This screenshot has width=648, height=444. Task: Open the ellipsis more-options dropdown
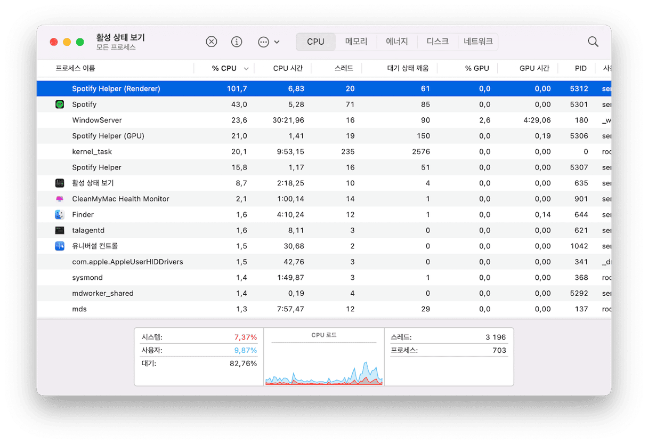tap(268, 42)
